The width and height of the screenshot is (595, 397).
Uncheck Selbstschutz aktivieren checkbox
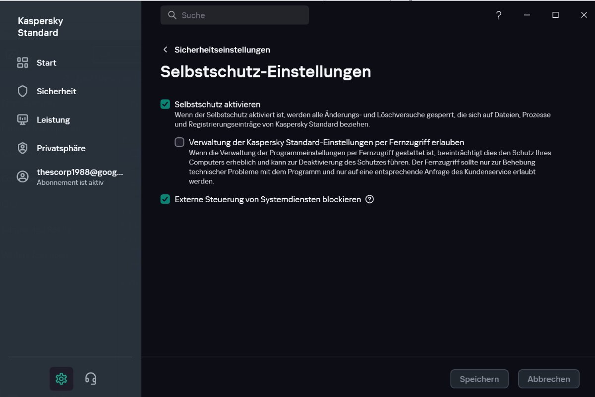(x=165, y=104)
